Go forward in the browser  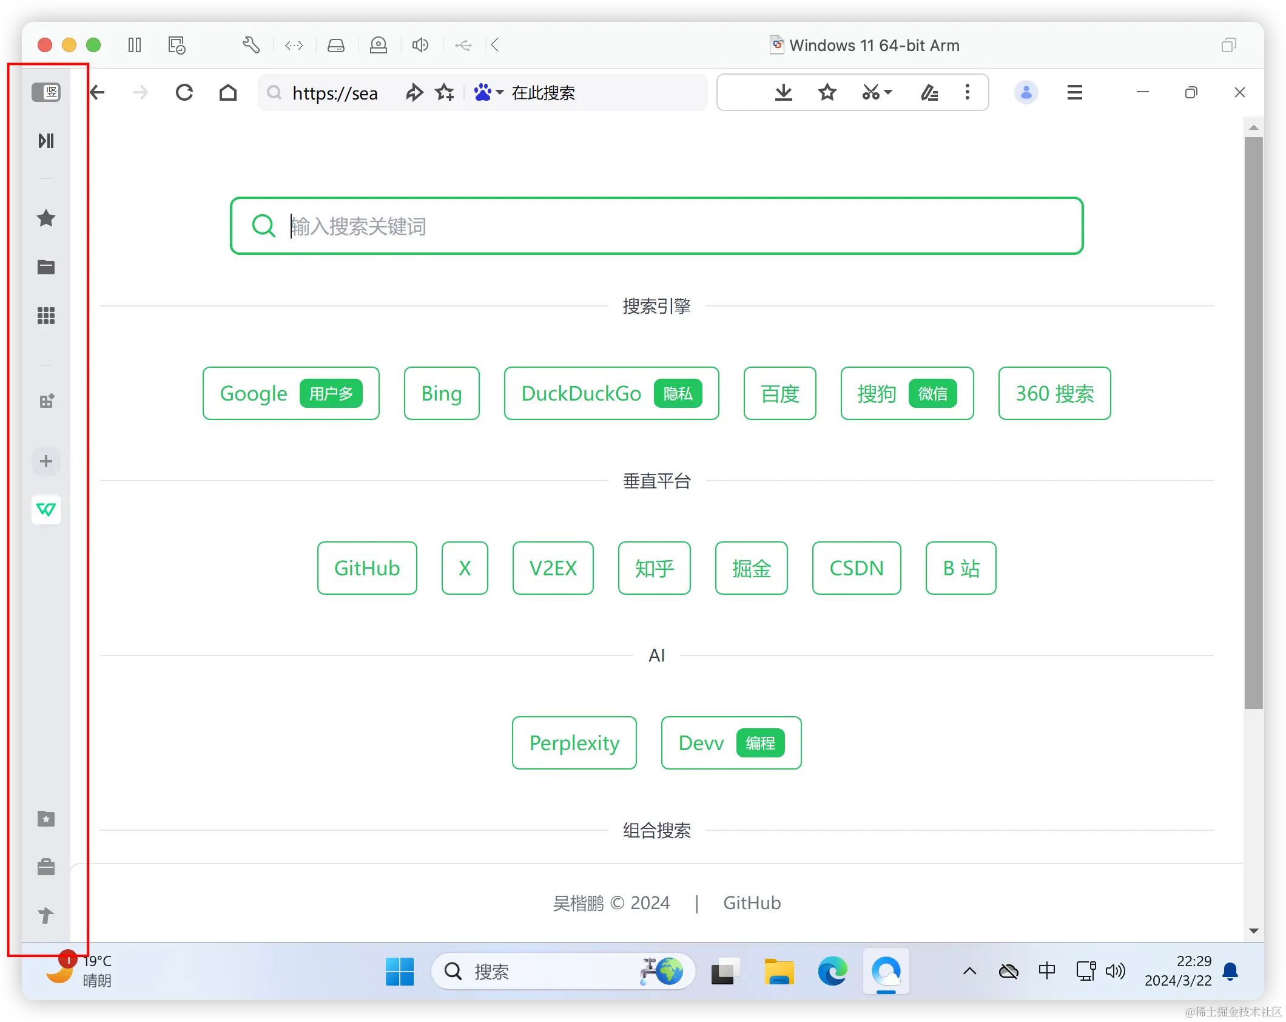(x=140, y=92)
